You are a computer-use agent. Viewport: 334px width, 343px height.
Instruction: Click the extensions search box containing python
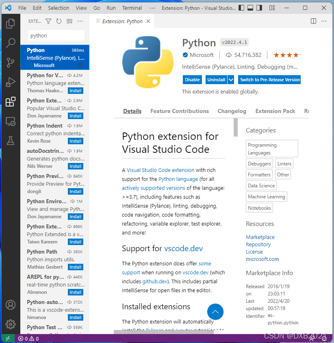click(56, 35)
